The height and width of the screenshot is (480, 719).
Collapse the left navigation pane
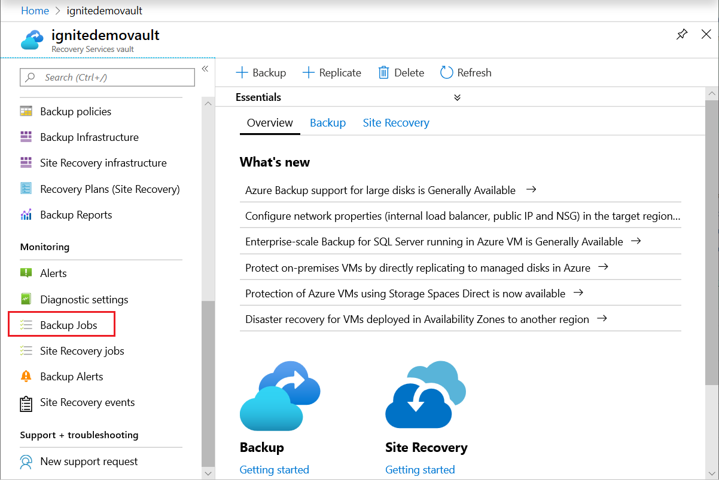205,68
